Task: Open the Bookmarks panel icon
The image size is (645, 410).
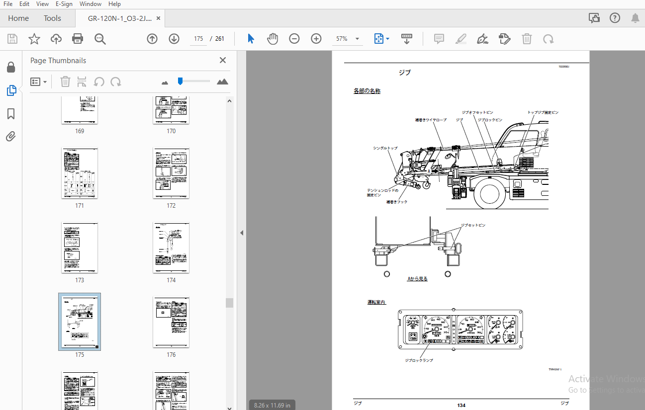Action: coord(11,114)
